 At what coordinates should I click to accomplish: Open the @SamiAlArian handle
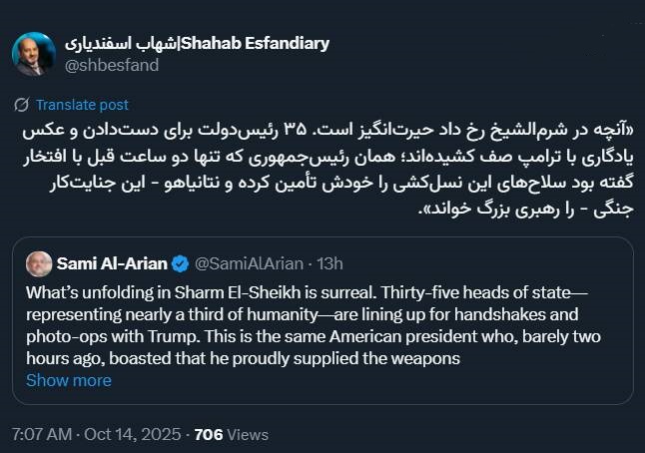tap(248, 263)
